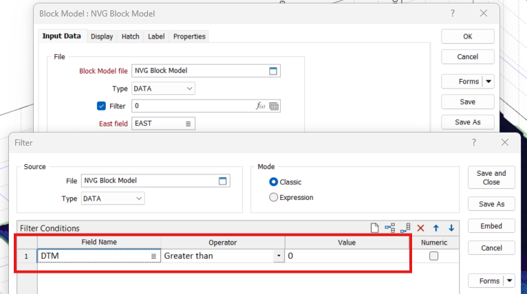Select the Expression mode radio button
This screenshot has width=527, height=294.
point(274,197)
